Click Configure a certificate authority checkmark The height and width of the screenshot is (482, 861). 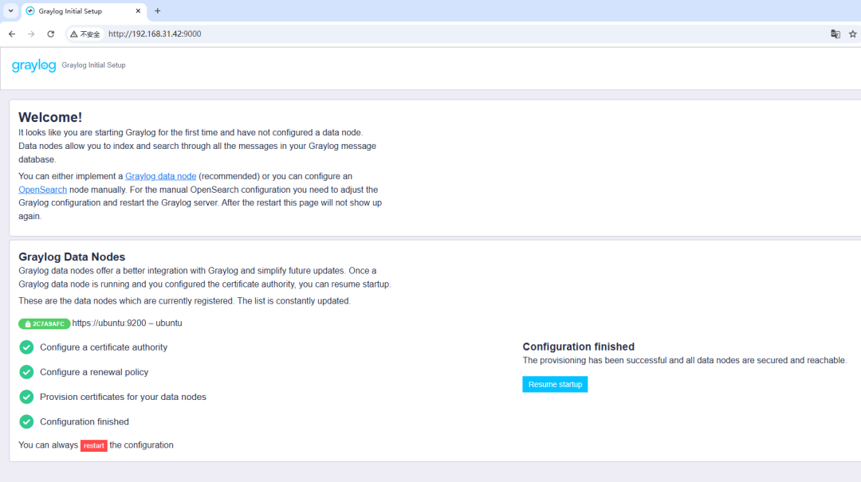(26, 347)
